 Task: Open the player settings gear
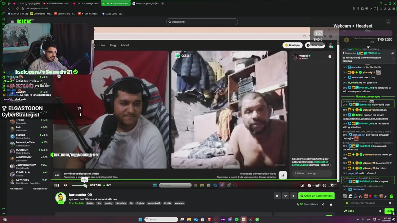332,185
